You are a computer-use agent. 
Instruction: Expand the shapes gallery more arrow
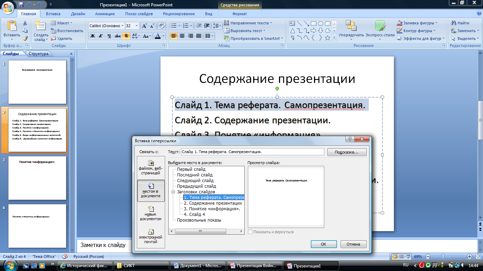334,38
